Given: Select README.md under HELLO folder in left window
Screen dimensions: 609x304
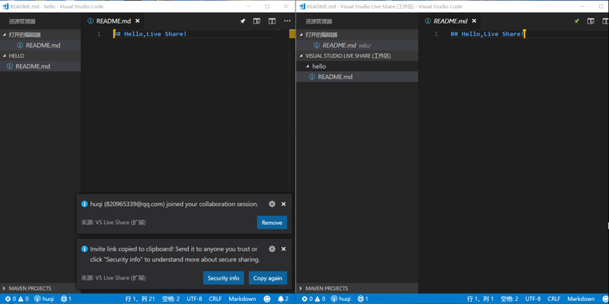Looking at the screenshot, I should click(x=40, y=66).
